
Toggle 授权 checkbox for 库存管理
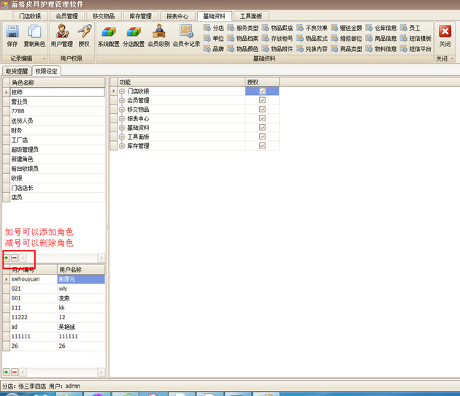click(262, 146)
